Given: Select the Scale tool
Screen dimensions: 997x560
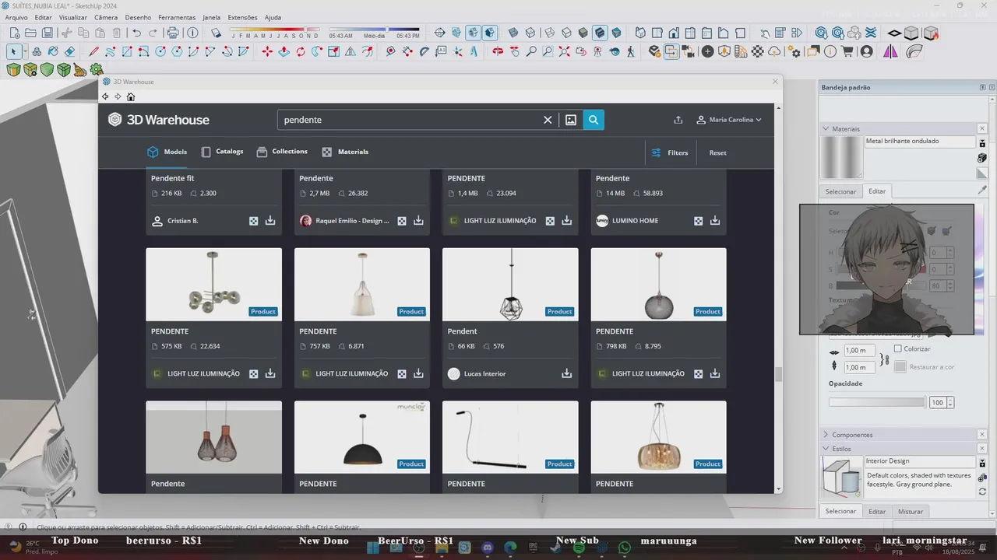Looking at the screenshot, I should click(333, 51).
